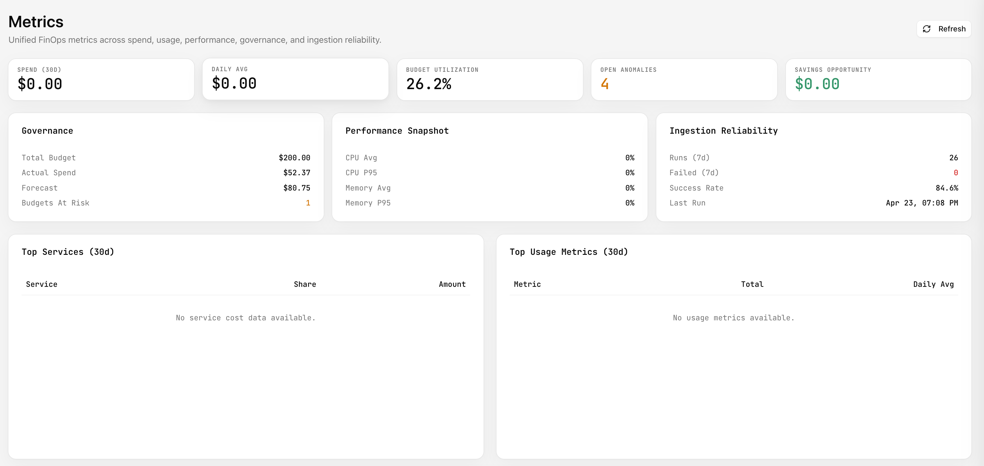Click the orange OPEN ANOMALIES count of 4
984x466 pixels.
tap(604, 84)
